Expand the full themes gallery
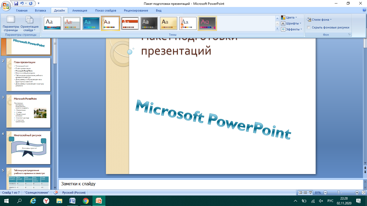This screenshot has height=206, width=367. click(277, 28)
